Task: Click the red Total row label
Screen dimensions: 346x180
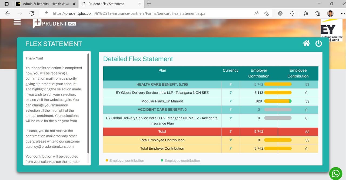Action: pos(162,132)
